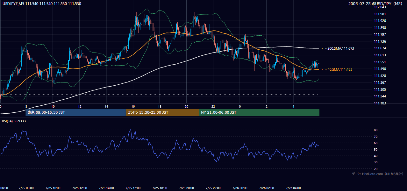Screen dimensions: 407x191
Task: Click the 7/26 00:00 time axis label
Action: [240, 188]
